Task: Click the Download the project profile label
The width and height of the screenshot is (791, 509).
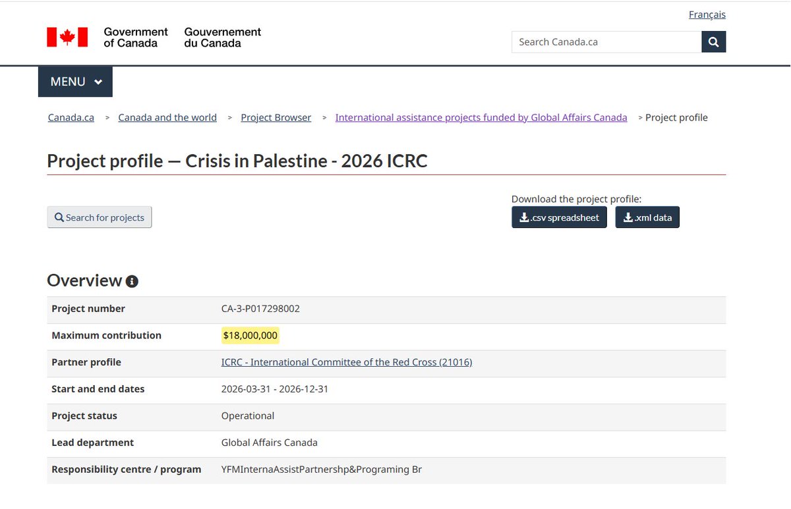Action: coord(576,199)
